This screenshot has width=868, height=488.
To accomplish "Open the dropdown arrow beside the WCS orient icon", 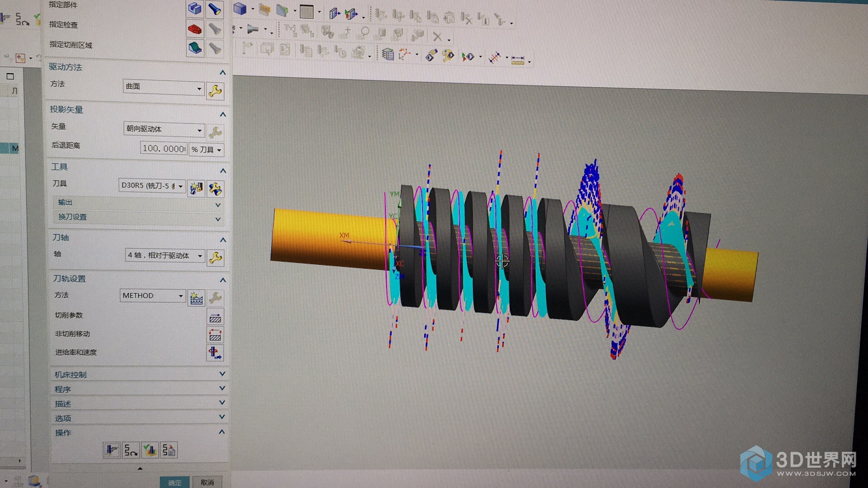I will click(416, 55).
